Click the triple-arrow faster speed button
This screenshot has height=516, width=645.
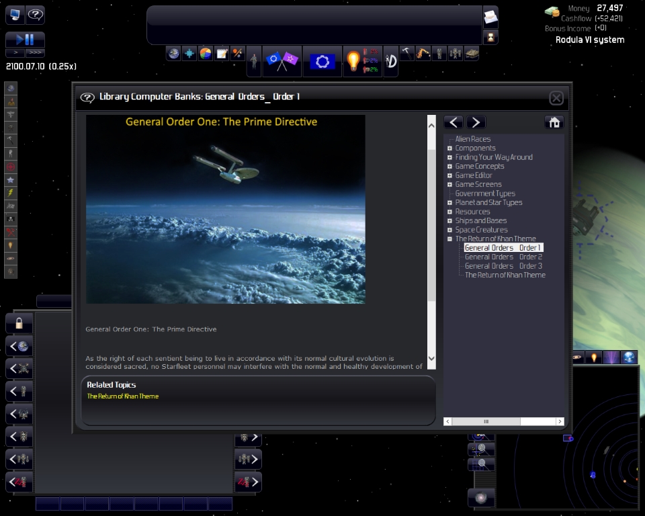tap(35, 52)
